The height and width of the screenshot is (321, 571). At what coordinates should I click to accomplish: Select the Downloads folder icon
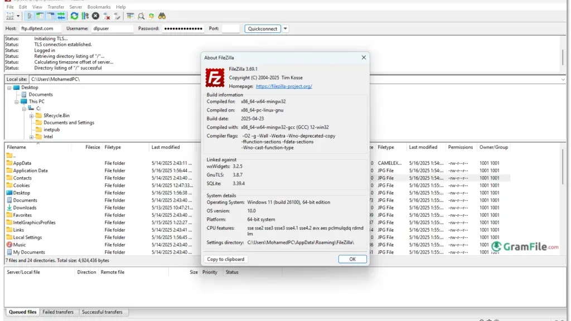pos(9,207)
